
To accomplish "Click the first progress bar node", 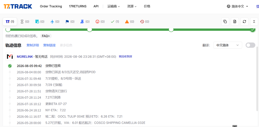I will 8,30.
